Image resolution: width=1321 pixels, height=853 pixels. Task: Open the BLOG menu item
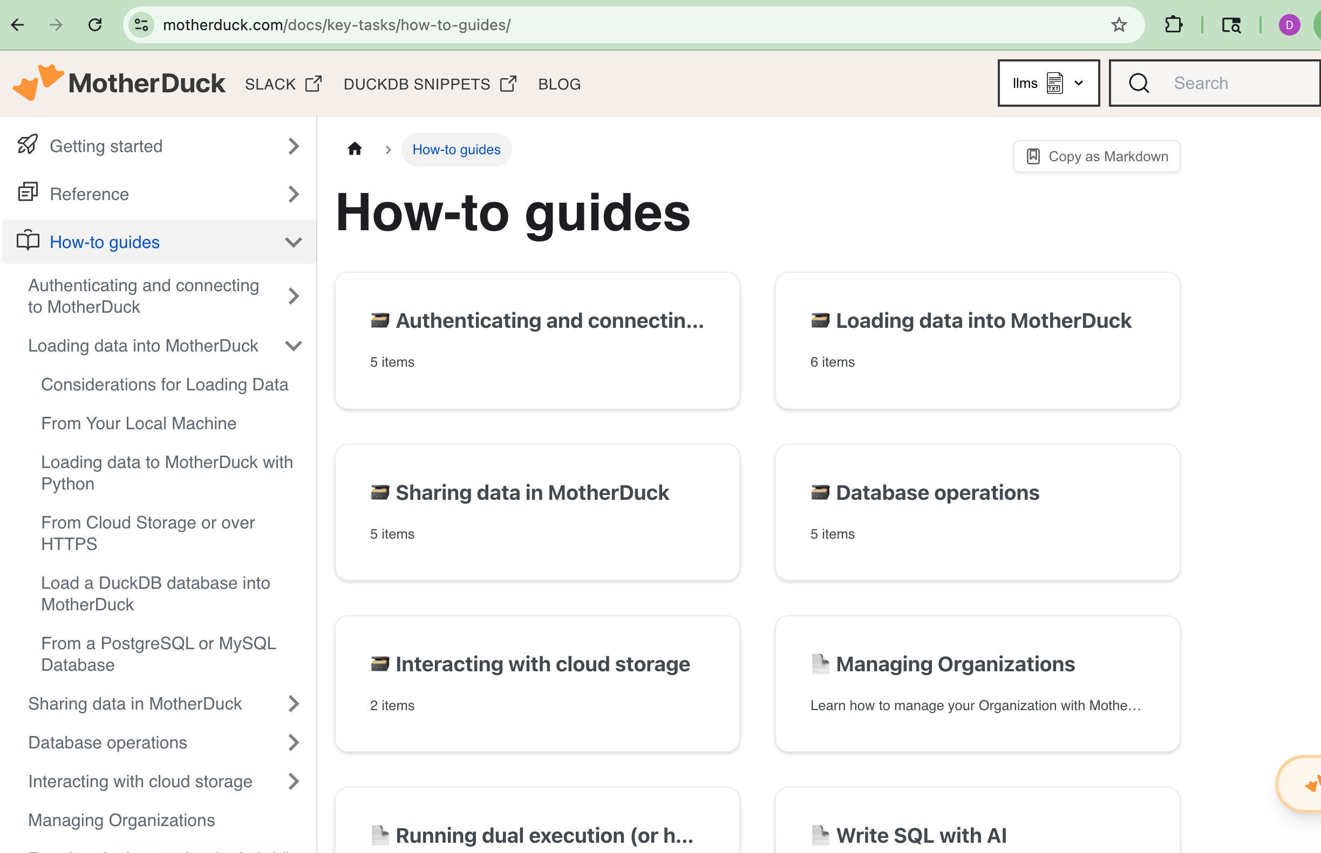pyautogui.click(x=559, y=84)
